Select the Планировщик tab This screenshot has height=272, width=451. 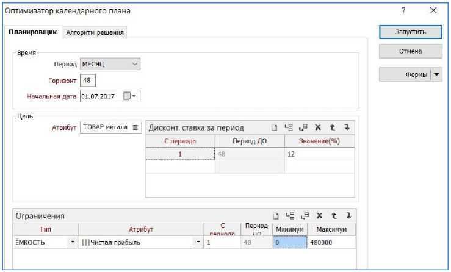34,33
